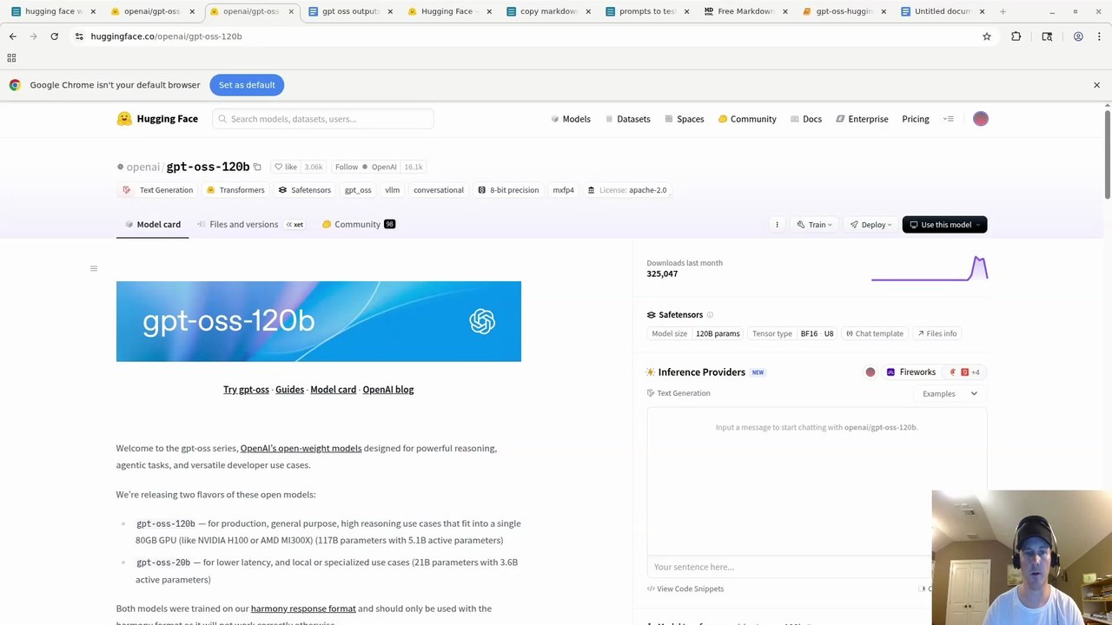This screenshot has width=1112, height=625.
Task: Click the 'Your sentence here...' chat input
Action: tap(789, 567)
